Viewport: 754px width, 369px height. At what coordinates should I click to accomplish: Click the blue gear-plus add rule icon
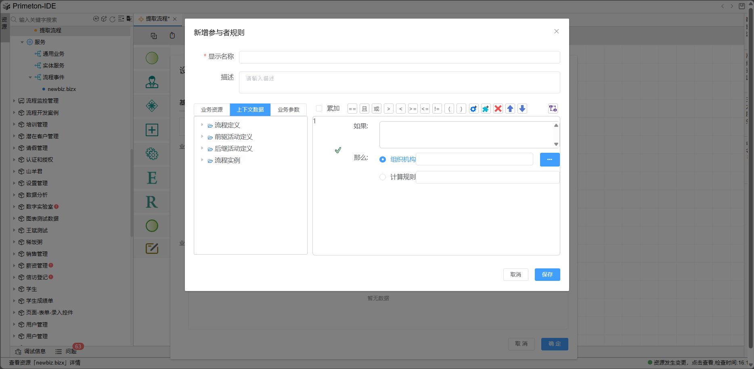point(473,109)
